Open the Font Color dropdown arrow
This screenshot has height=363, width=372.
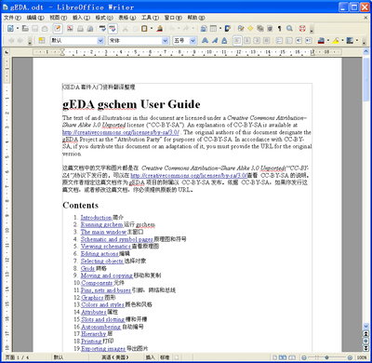pos(328,40)
